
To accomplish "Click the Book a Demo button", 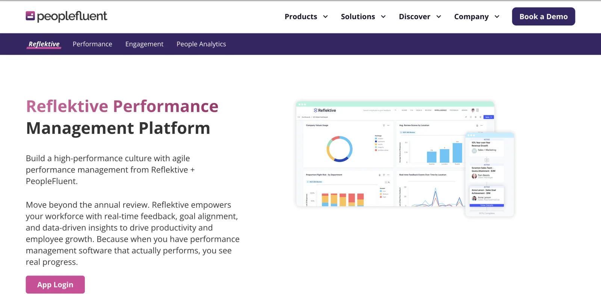I will (x=544, y=16).
